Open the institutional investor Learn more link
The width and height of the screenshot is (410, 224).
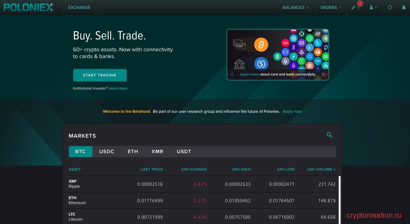pyautogui.click(x=118, y=88)
